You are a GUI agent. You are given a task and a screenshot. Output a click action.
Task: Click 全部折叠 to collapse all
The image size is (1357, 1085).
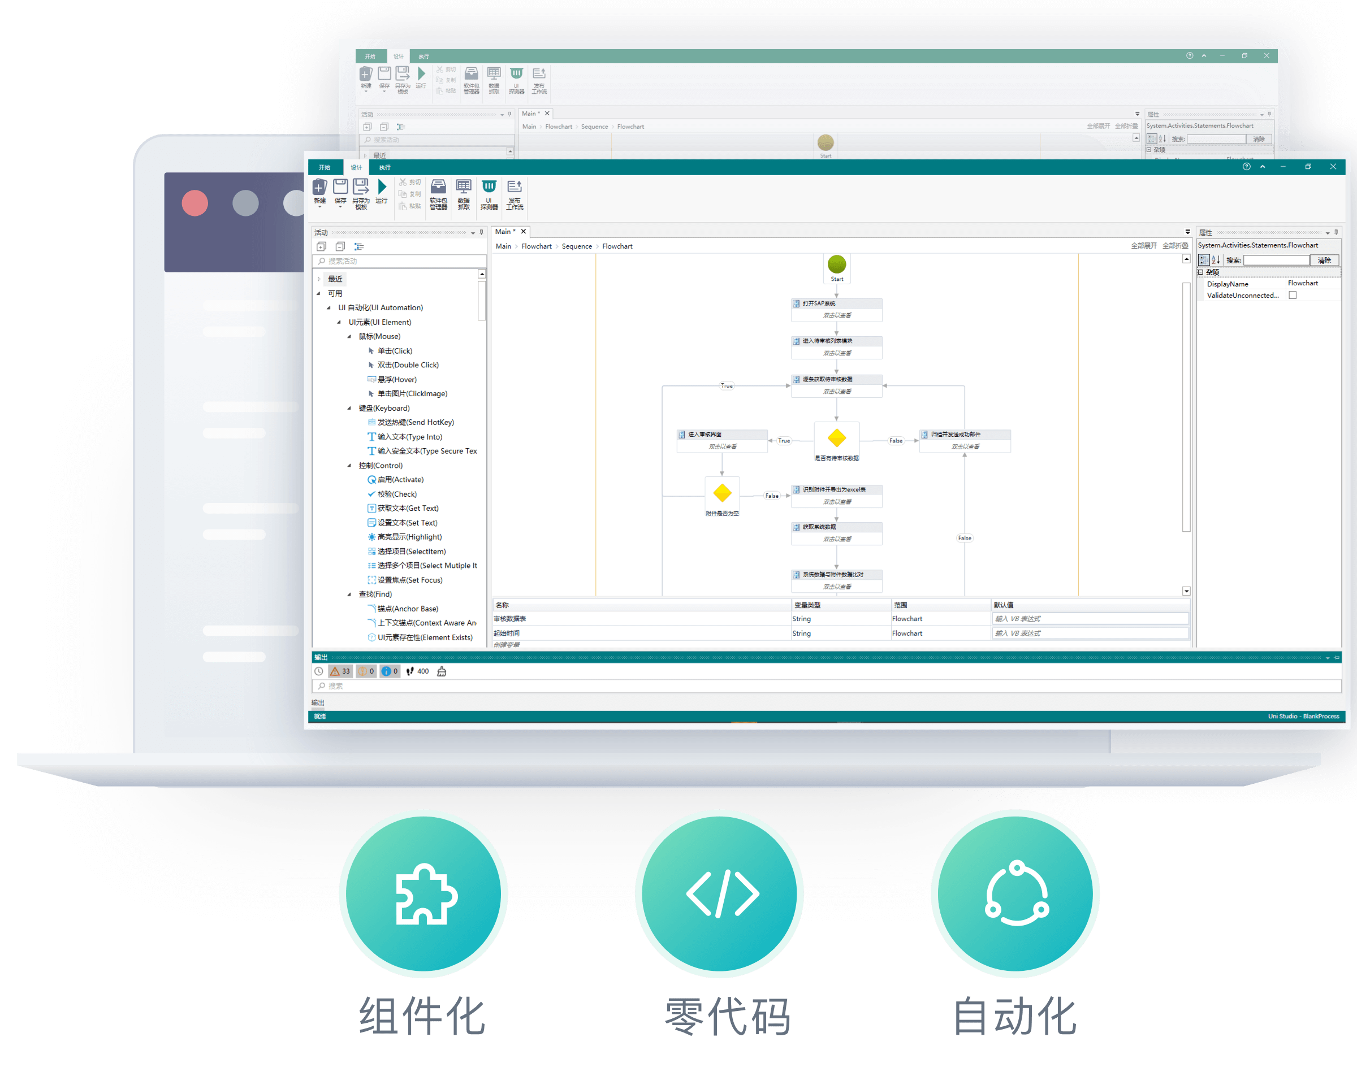click(1175, 246)
